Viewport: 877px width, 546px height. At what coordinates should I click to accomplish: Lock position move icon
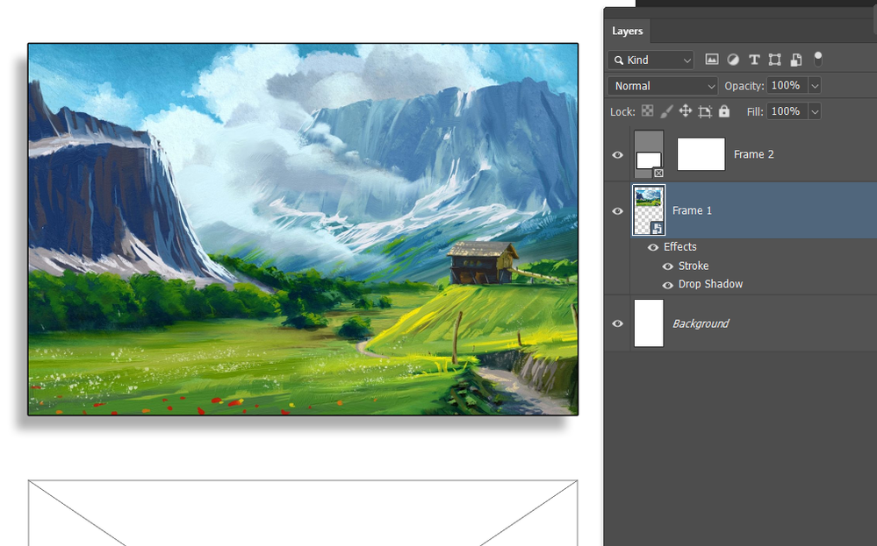point(685,111)
